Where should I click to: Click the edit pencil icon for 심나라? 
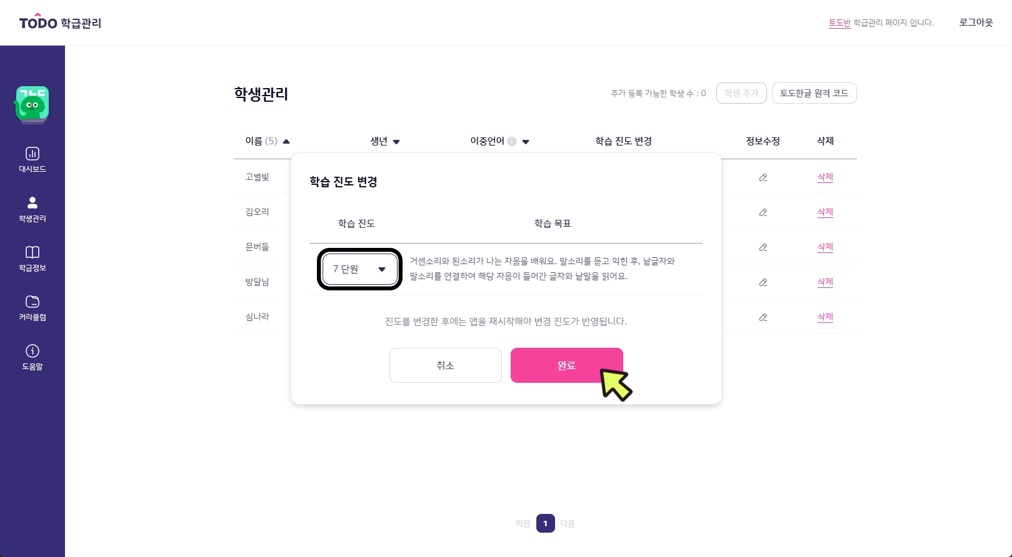click(x=763, y=317)
